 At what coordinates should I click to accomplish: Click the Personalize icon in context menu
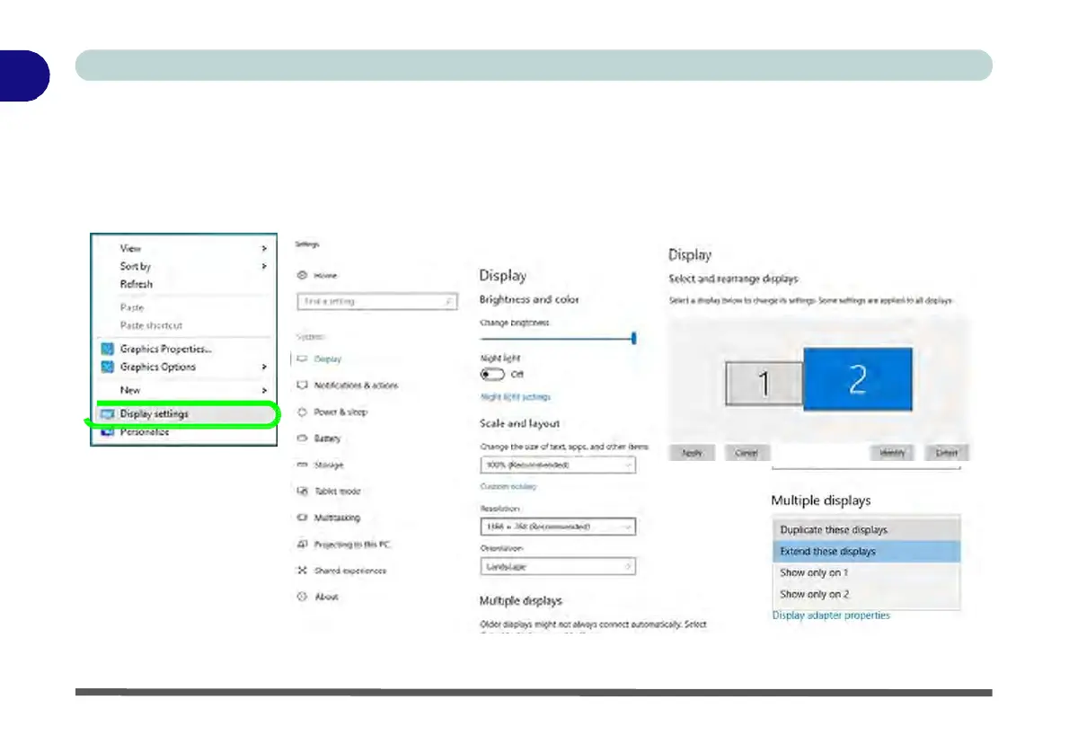pyautogui.click(x=107, y=431)
